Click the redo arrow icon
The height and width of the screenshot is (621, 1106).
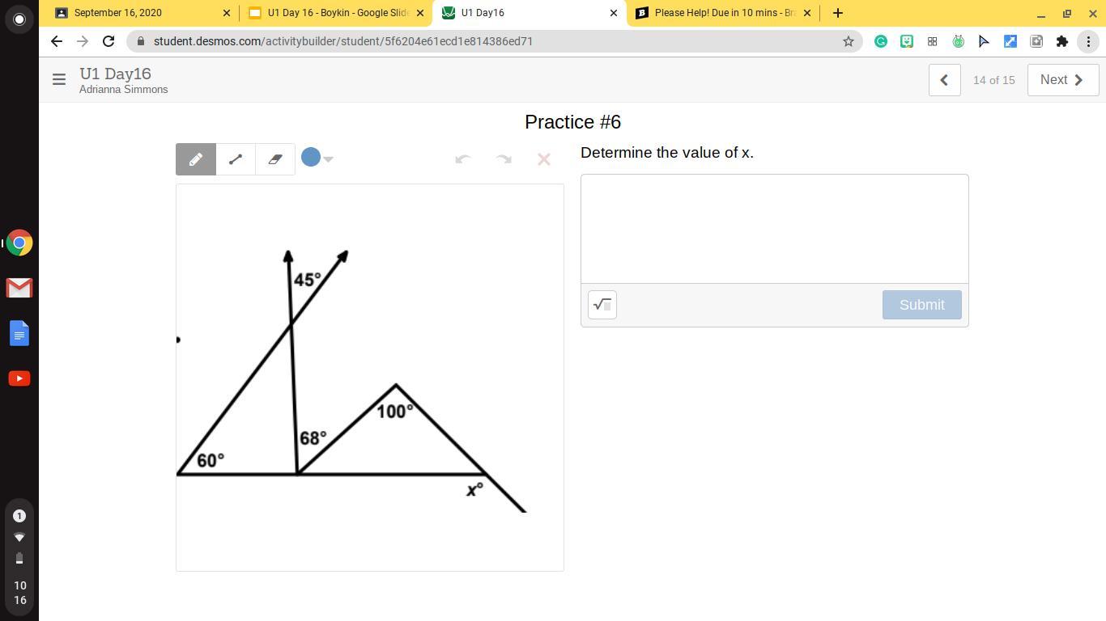504,159
